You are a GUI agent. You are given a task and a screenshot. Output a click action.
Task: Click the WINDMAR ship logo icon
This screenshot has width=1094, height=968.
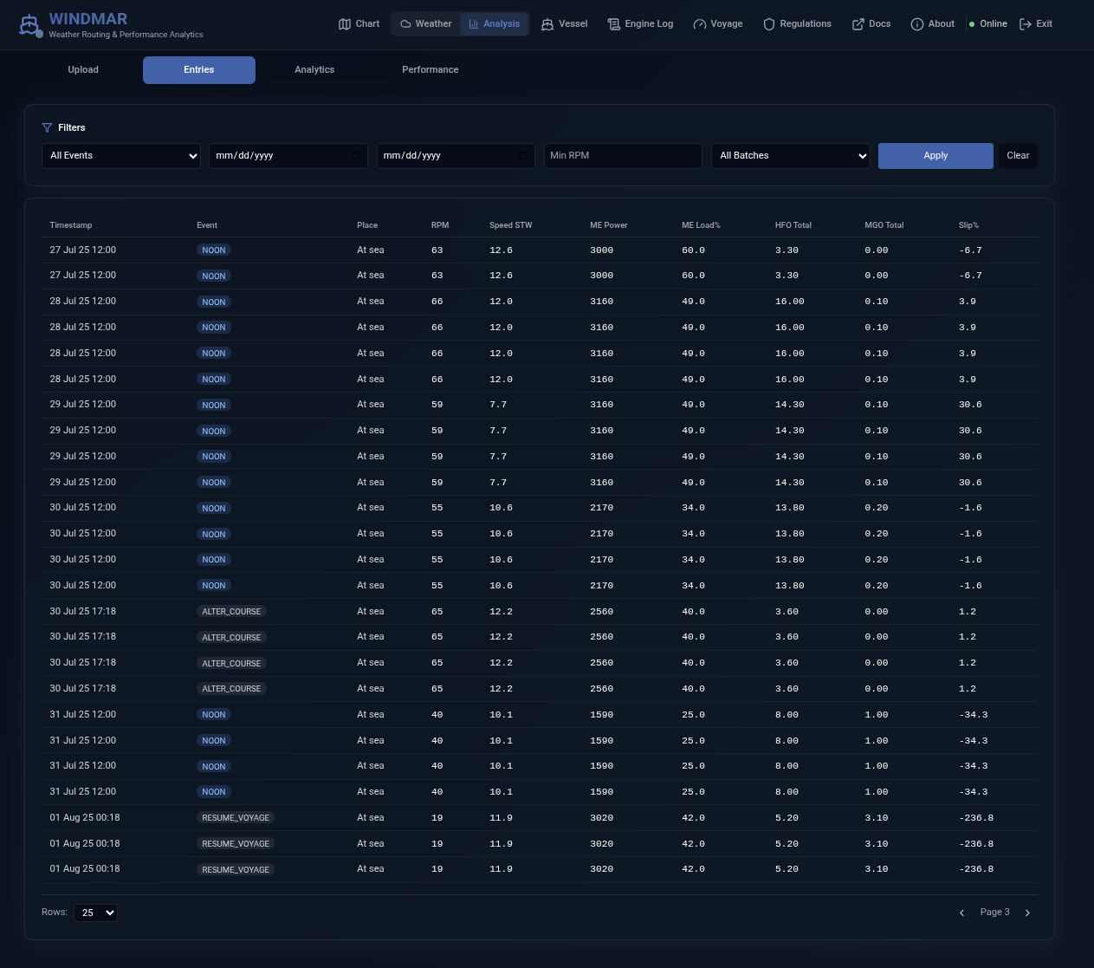pyautogui.click(x=30, y=25)
